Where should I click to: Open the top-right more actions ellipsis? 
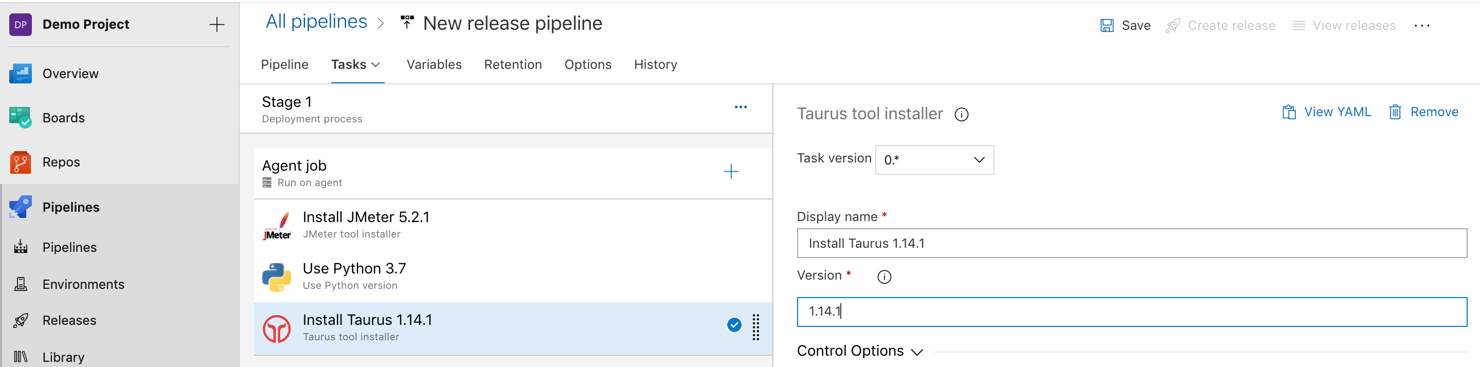coord(1422,25)
